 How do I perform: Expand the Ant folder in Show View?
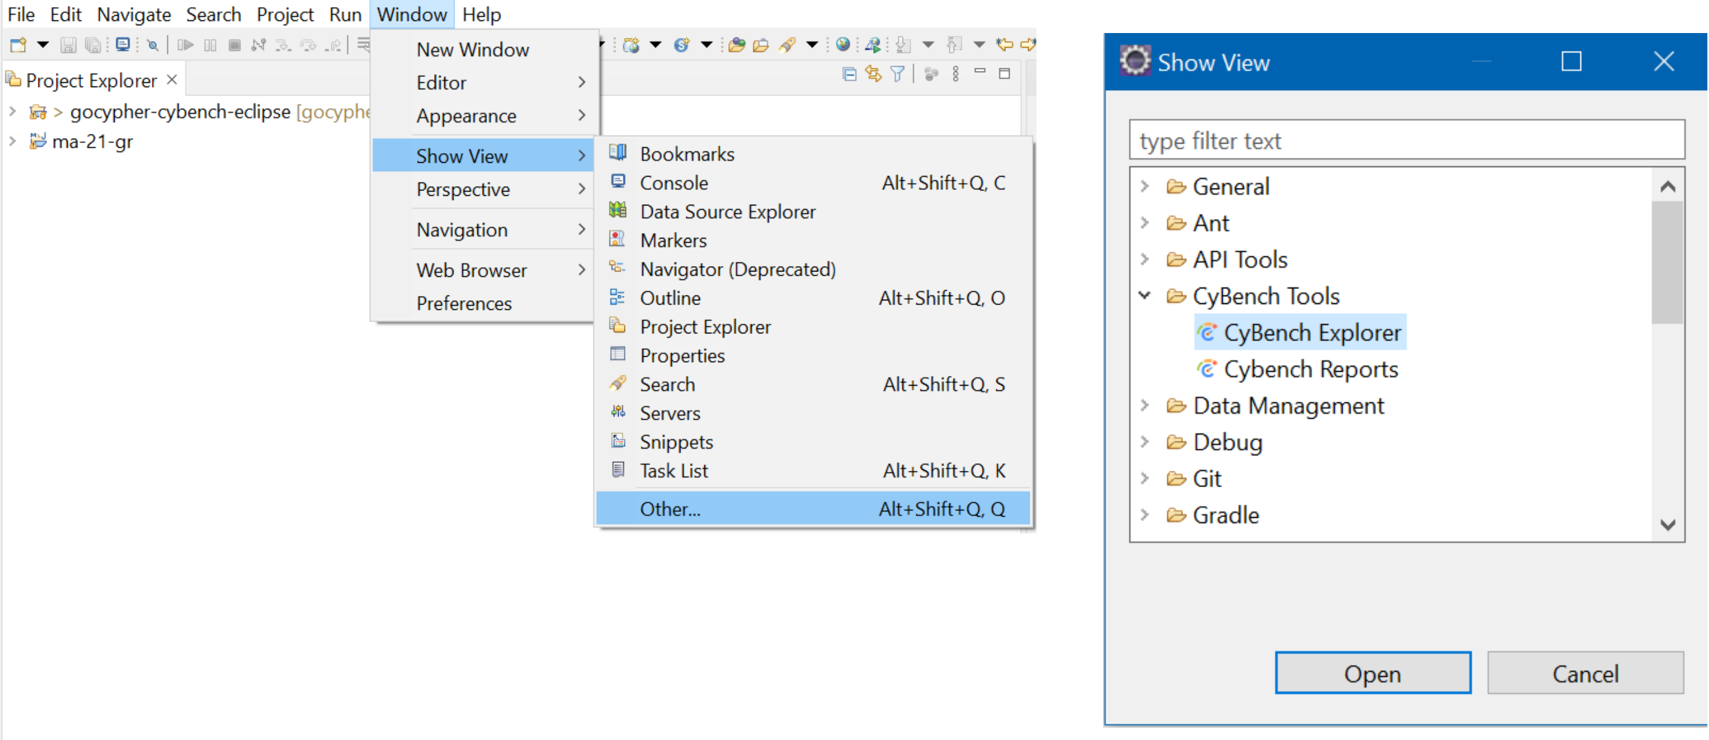pyautogui.click(x=1145, y=222)
